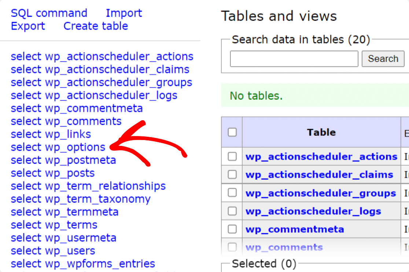Viewport: 409px width, 272px height.
Task: Open wp_commentmeta in the sidebar list
Action: pos(94,109)
